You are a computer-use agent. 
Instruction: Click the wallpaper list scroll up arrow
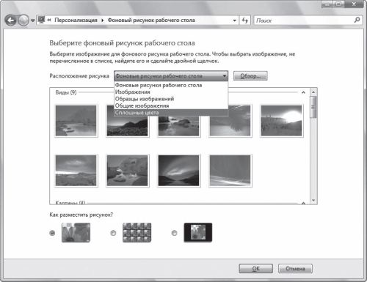(x=313, y=92)
